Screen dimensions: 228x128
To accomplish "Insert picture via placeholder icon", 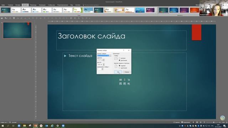I will click(x=120, y=84).
